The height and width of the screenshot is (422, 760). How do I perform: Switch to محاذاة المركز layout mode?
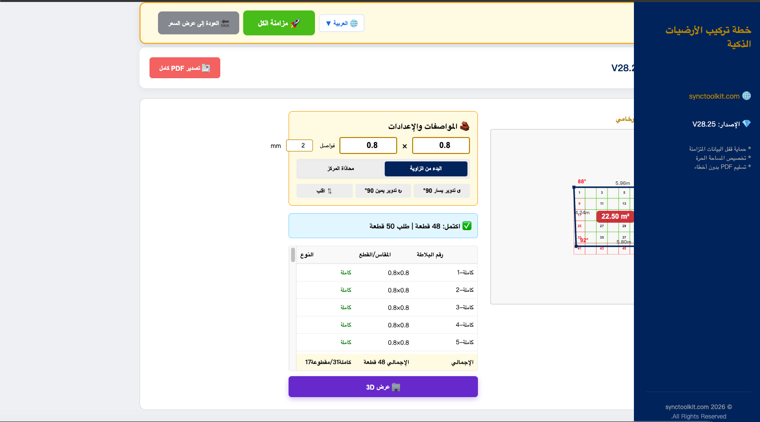pos(341,168)
